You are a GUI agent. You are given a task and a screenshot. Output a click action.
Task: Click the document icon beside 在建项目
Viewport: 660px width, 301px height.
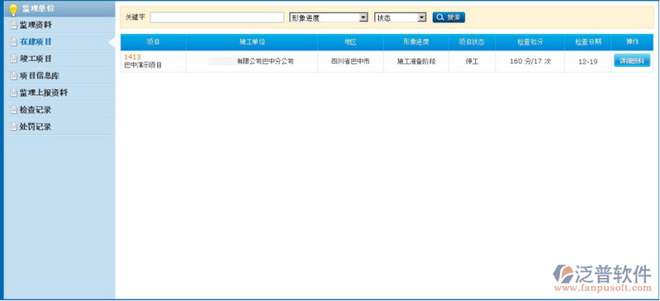[14, 42]
